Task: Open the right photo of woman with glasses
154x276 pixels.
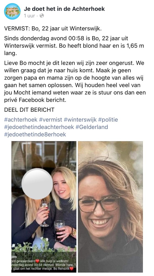Action: coord(110,207)
